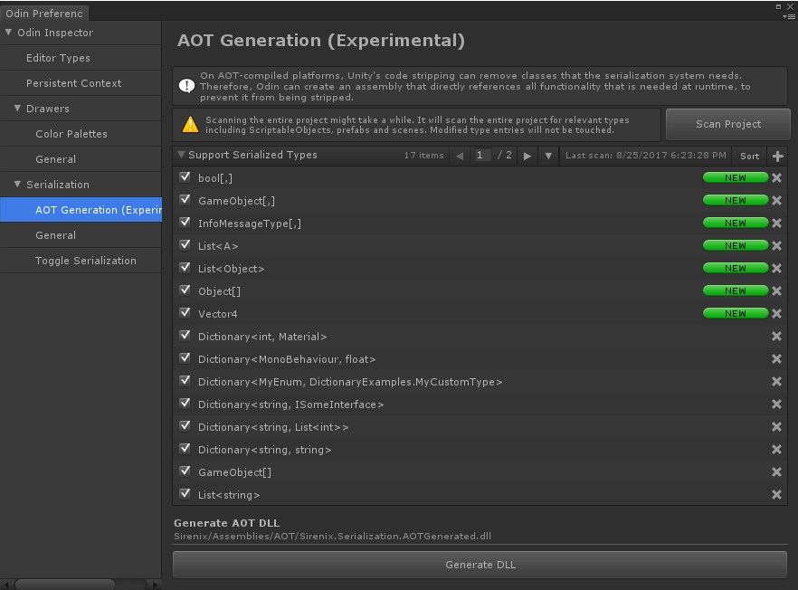Click the Scan Project button
Screen dimensions: 798x590
coord(728,124)
